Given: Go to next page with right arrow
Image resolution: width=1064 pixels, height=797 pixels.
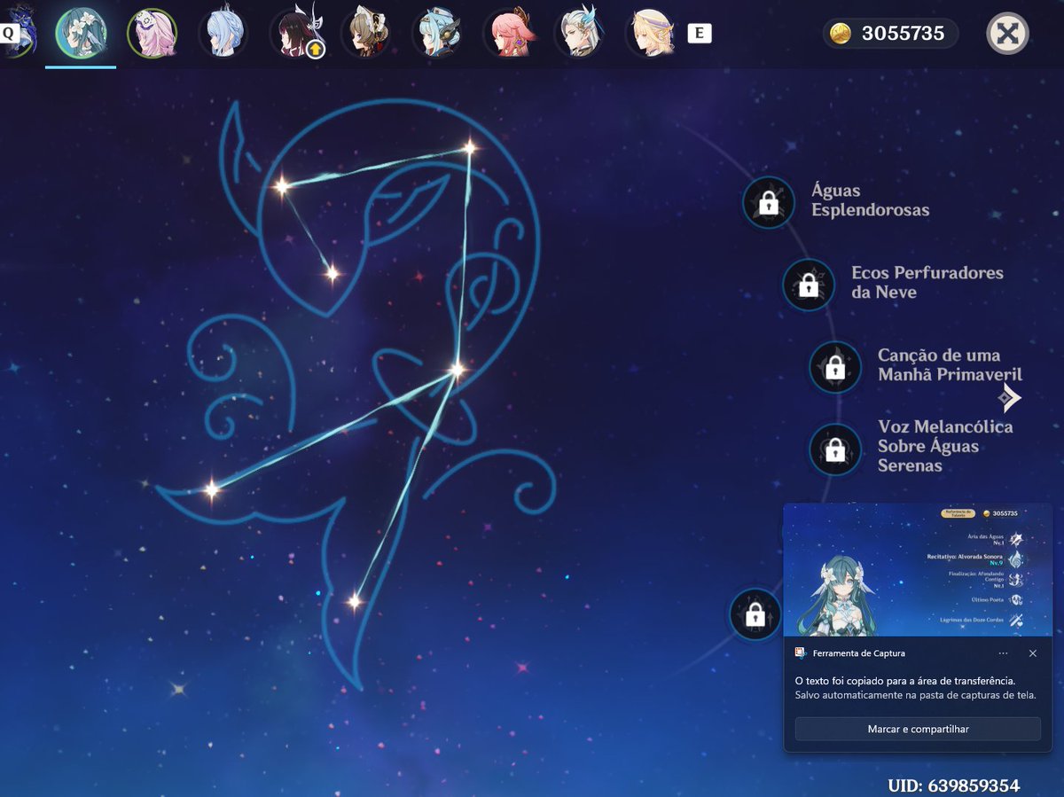Looking at the screenshot, I should pos(1009,397).
